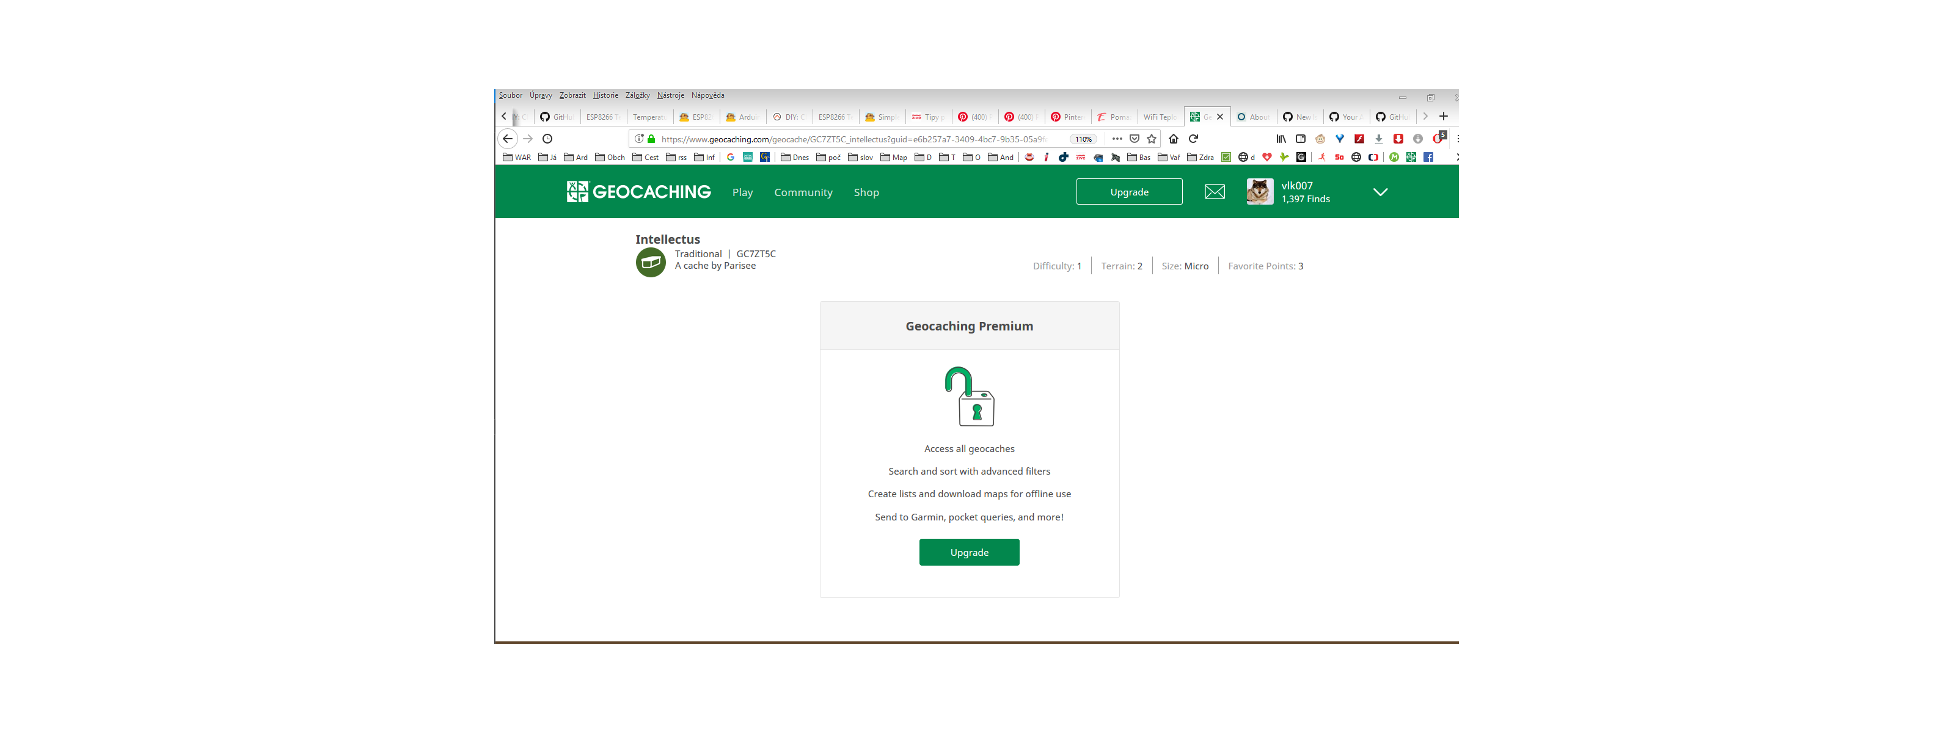Reload the page with refresh icon
This screenshot has width=1955, height=733.
pos(1193,139)
